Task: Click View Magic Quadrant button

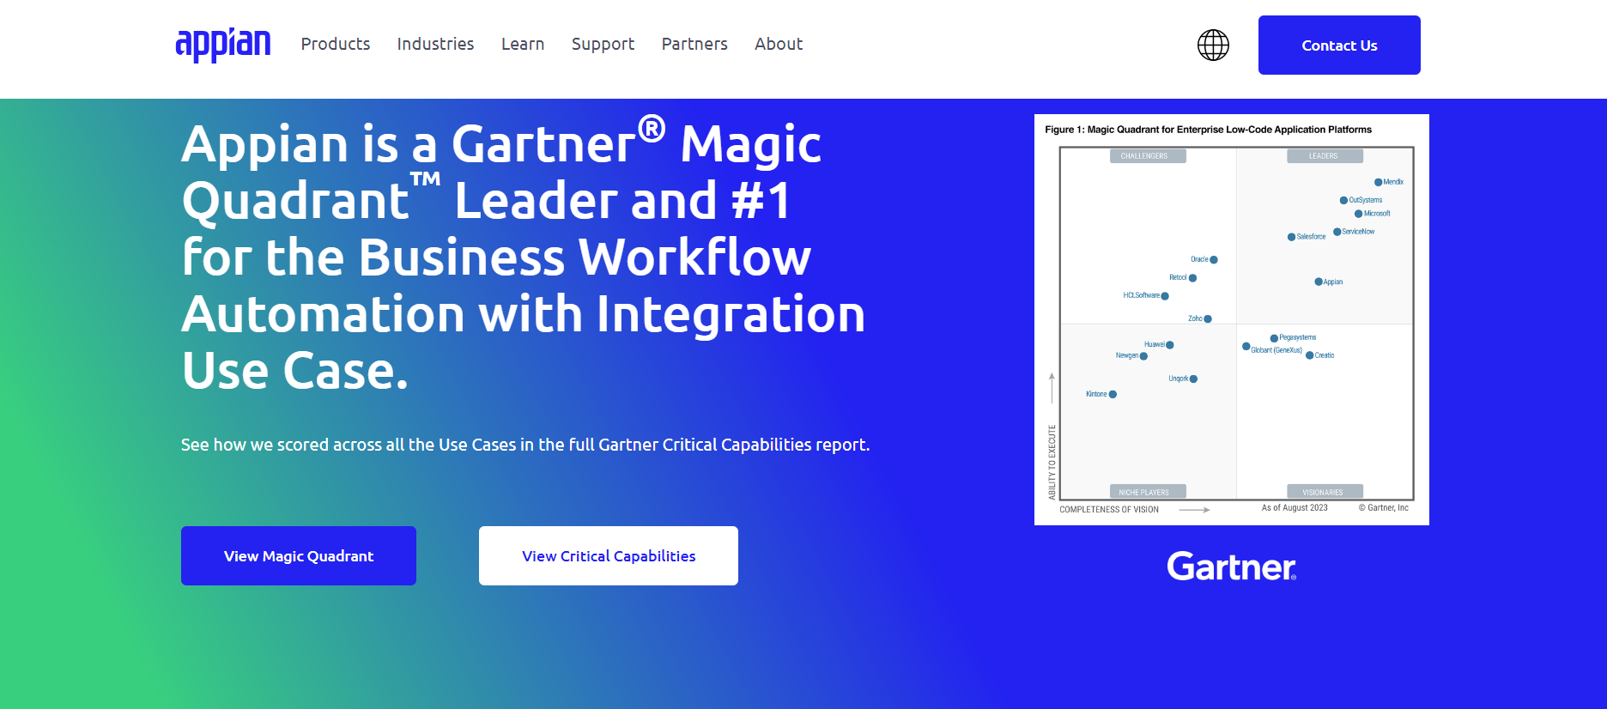Action: pyautogui.click(x=299, y=555)
